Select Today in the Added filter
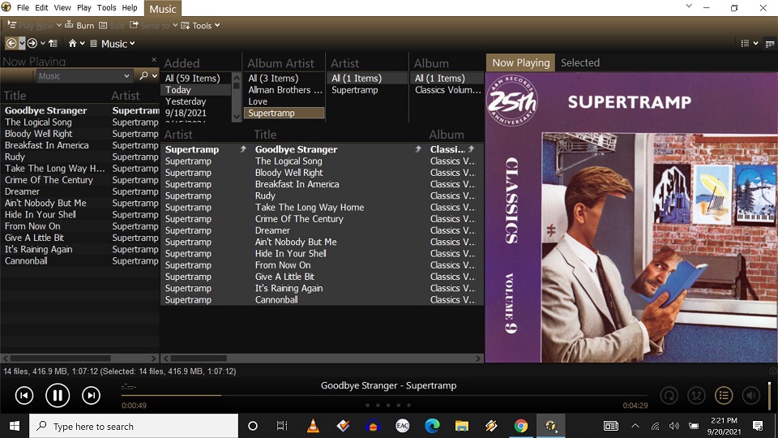The height and width of the screenshot is (438, 778). (x=196, y=90)
